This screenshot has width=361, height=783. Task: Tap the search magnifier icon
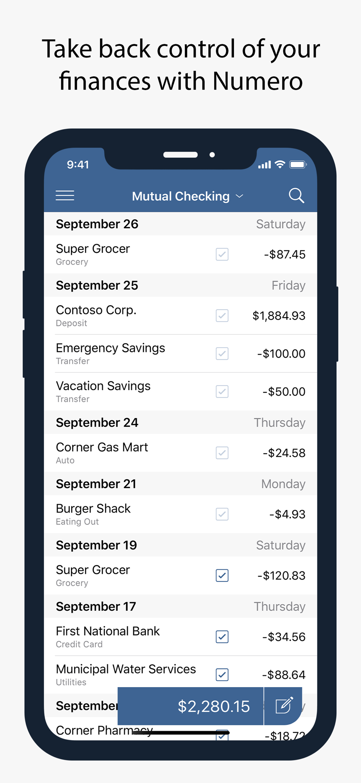coord(296,195)
